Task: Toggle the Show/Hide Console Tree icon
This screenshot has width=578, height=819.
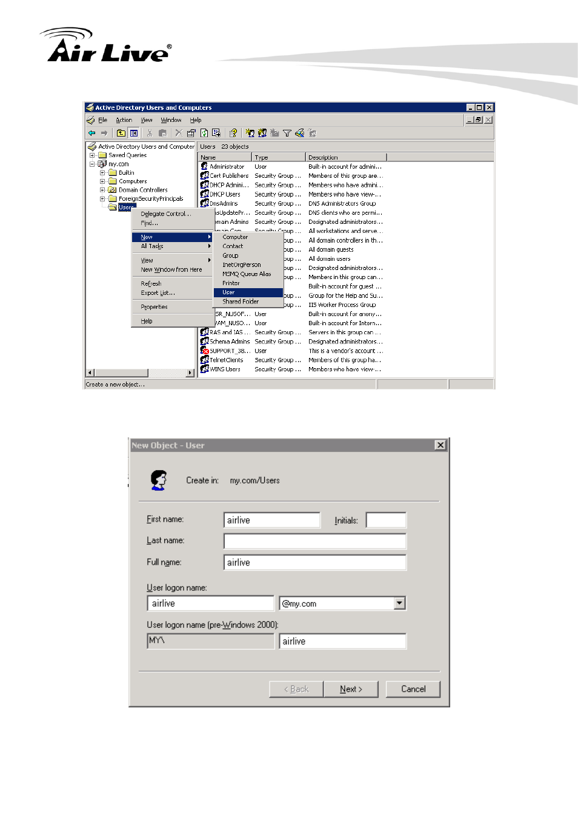Action: (134, 133)
